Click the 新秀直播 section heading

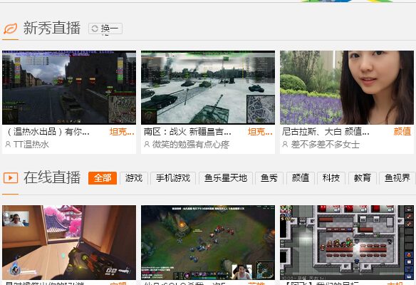tap(52, 28)
